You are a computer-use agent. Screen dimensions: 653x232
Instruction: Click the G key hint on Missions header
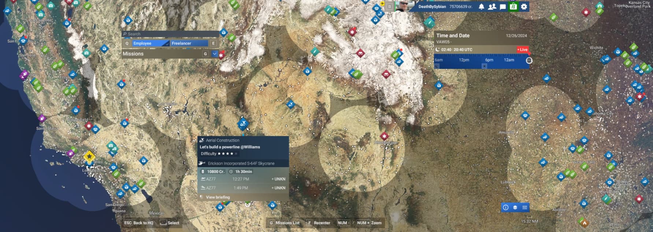coord(205,54)
